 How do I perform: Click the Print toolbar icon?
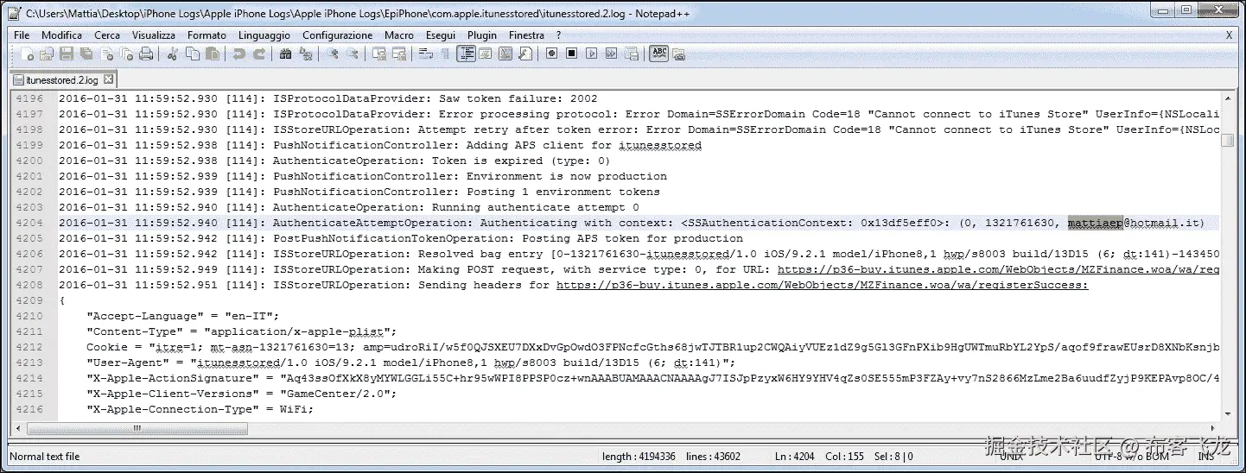146,54
